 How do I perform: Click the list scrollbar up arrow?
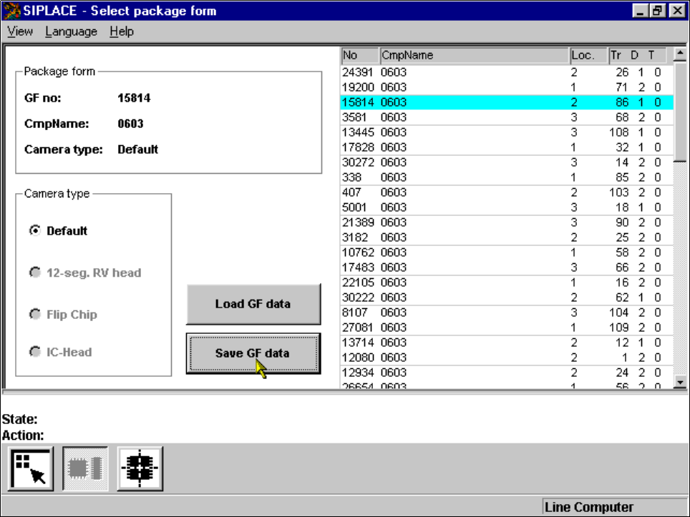point(680,54)
